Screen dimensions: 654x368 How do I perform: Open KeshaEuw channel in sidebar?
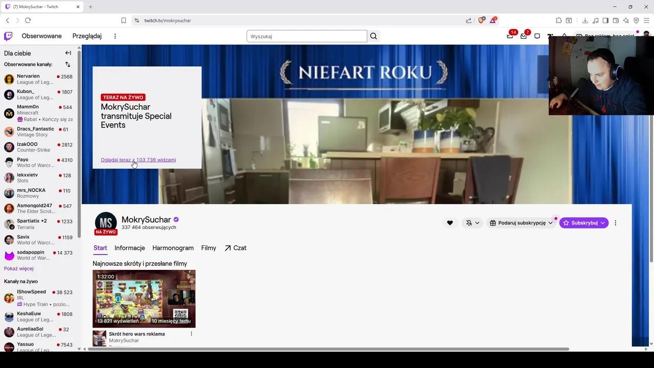point(39,316)
